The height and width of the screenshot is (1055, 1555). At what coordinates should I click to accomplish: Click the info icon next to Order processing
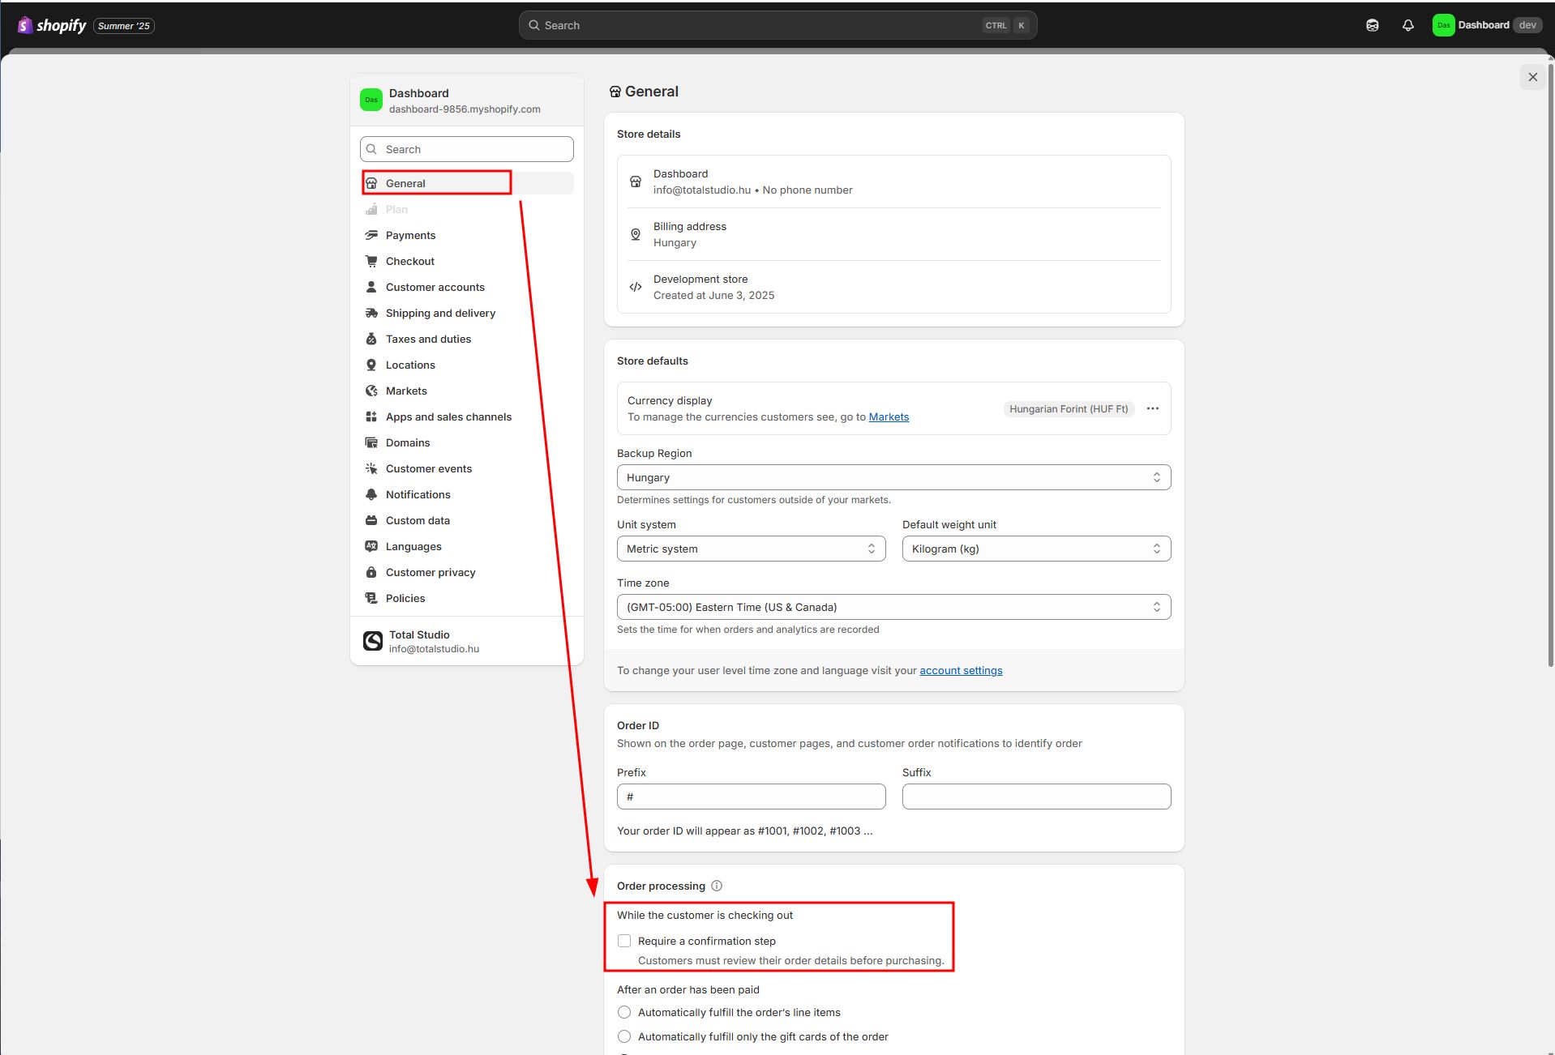(x=717, y=886)
